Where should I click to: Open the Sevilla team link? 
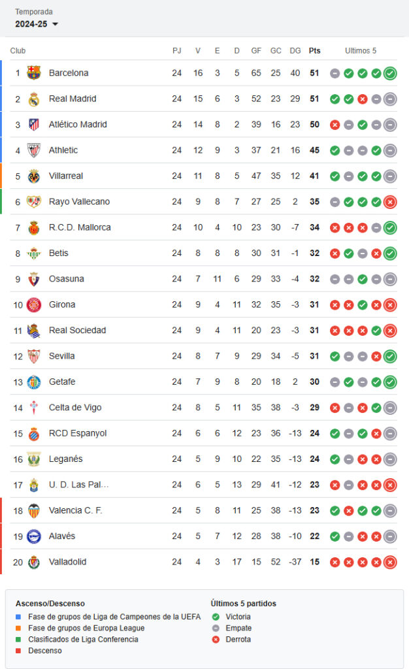pos(62,356)
